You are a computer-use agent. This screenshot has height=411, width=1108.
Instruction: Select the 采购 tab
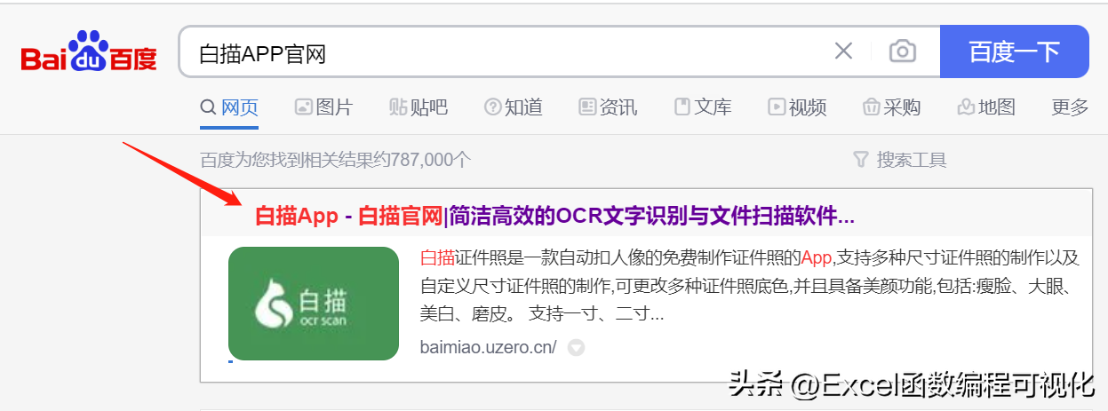891,107
